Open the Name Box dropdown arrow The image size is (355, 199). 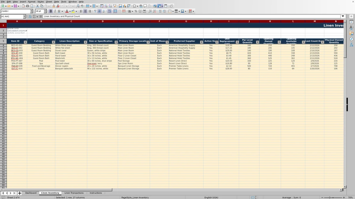[24, 17]
